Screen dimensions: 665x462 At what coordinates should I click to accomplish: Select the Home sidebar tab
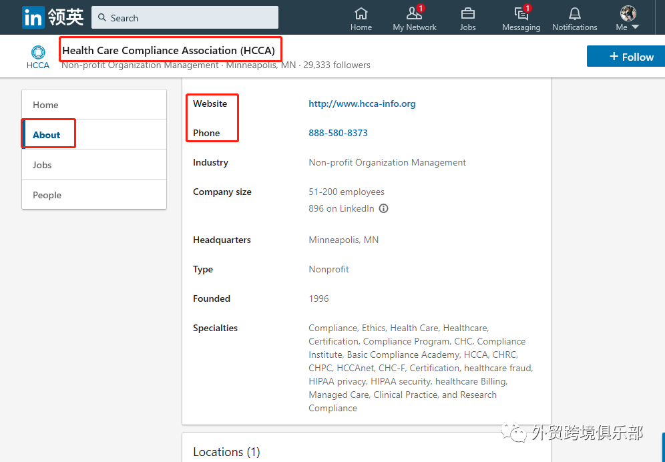tap(94, 105)
